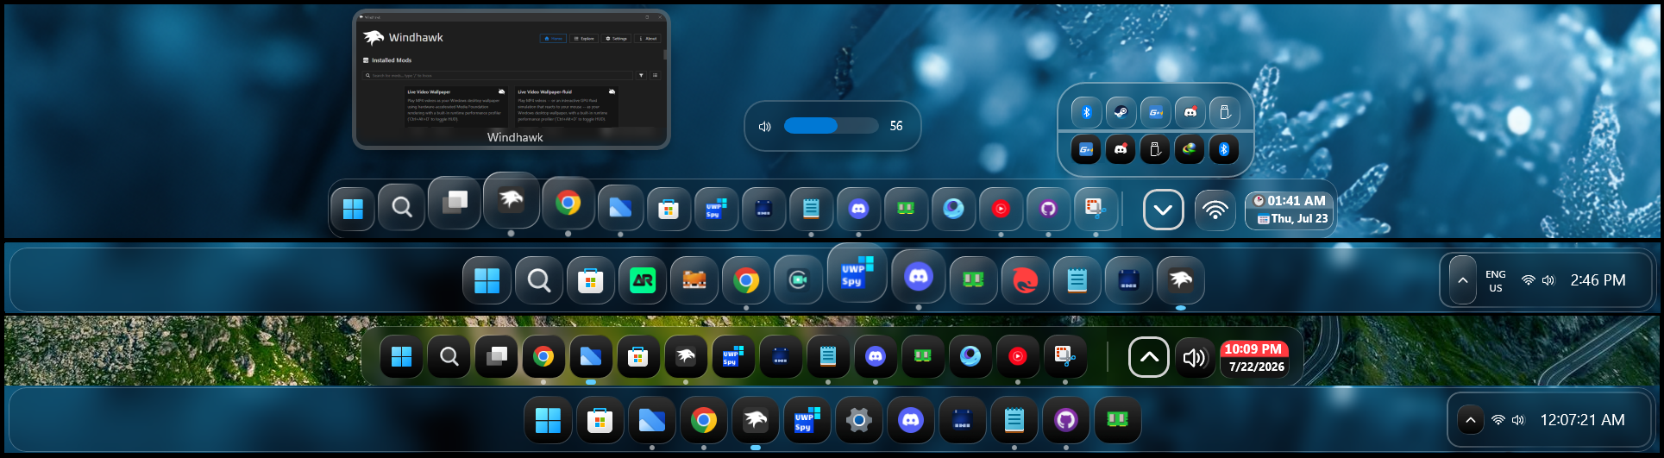Open GitHub Desktop in the 12:07:21 AM taskbar
This screenshot has width=1664, height=458.
point(1066,420)
